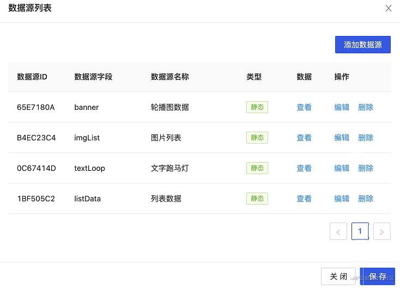Screen dimensions: 400x290
Task: View data for textLoop row
Action: (x=304, y=168)
